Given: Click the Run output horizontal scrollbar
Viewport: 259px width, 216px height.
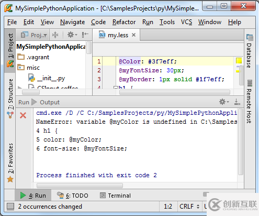Looking at the screenshot, I should [80, 186].
